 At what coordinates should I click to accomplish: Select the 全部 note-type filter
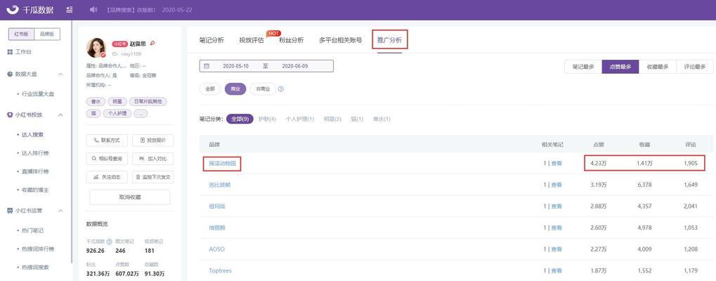(x=210, y=89)
